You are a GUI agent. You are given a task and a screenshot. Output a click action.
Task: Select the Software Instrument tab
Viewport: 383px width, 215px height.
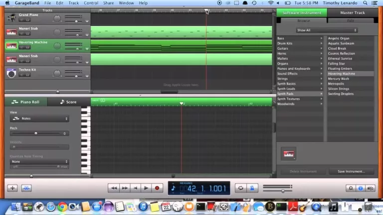[x=302, y=12]
